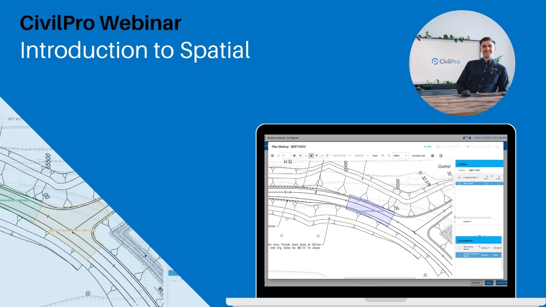Viewport: 546px width, 307px height.
Task: Open the Geometry Name column filter
Action: pyautogui.click(x=479, y=246)
